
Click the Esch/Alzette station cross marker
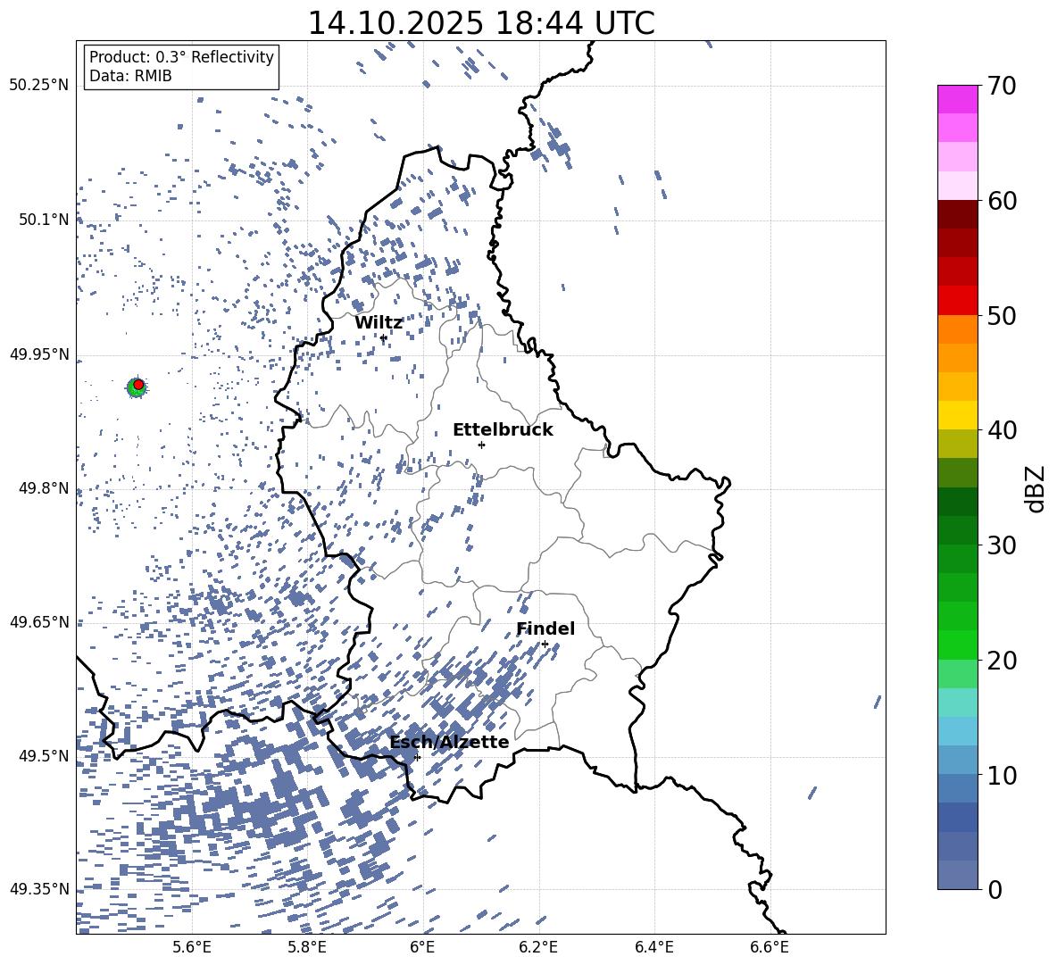coord(417,757)
